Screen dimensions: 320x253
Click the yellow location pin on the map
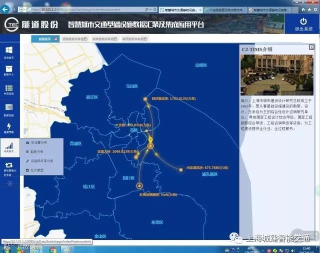point(150,140)
